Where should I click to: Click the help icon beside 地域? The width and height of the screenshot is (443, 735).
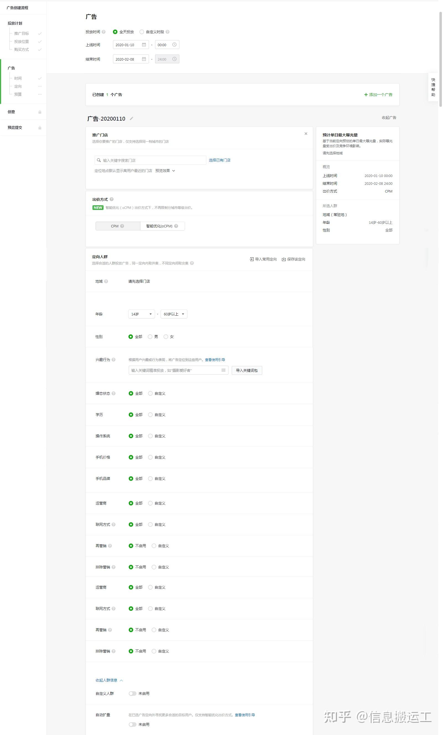[106, 281]
